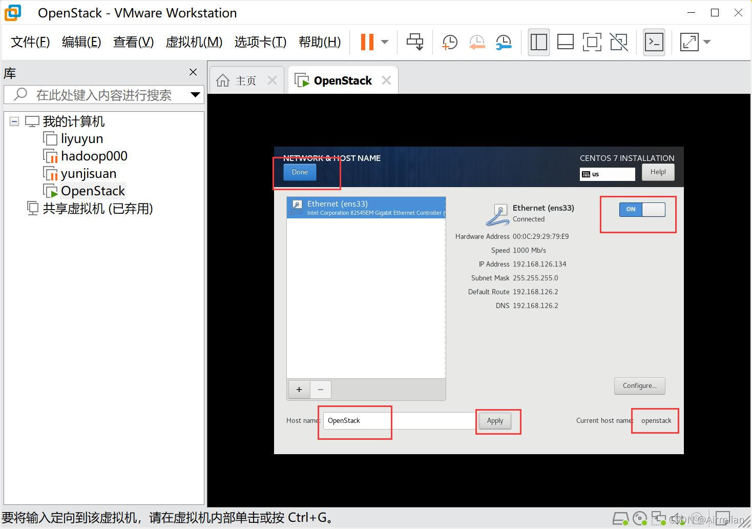Open the console view icon
Screen dimensions: 752x529
pos(654,42)
